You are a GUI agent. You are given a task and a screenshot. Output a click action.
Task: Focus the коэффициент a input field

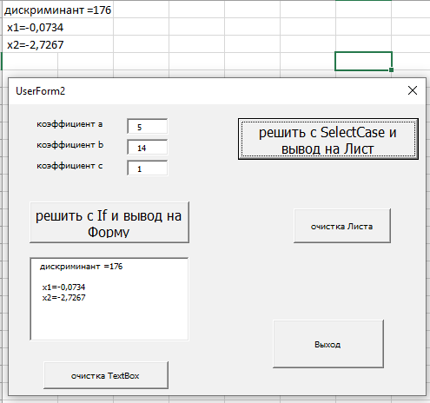click(x=147, y=126)
